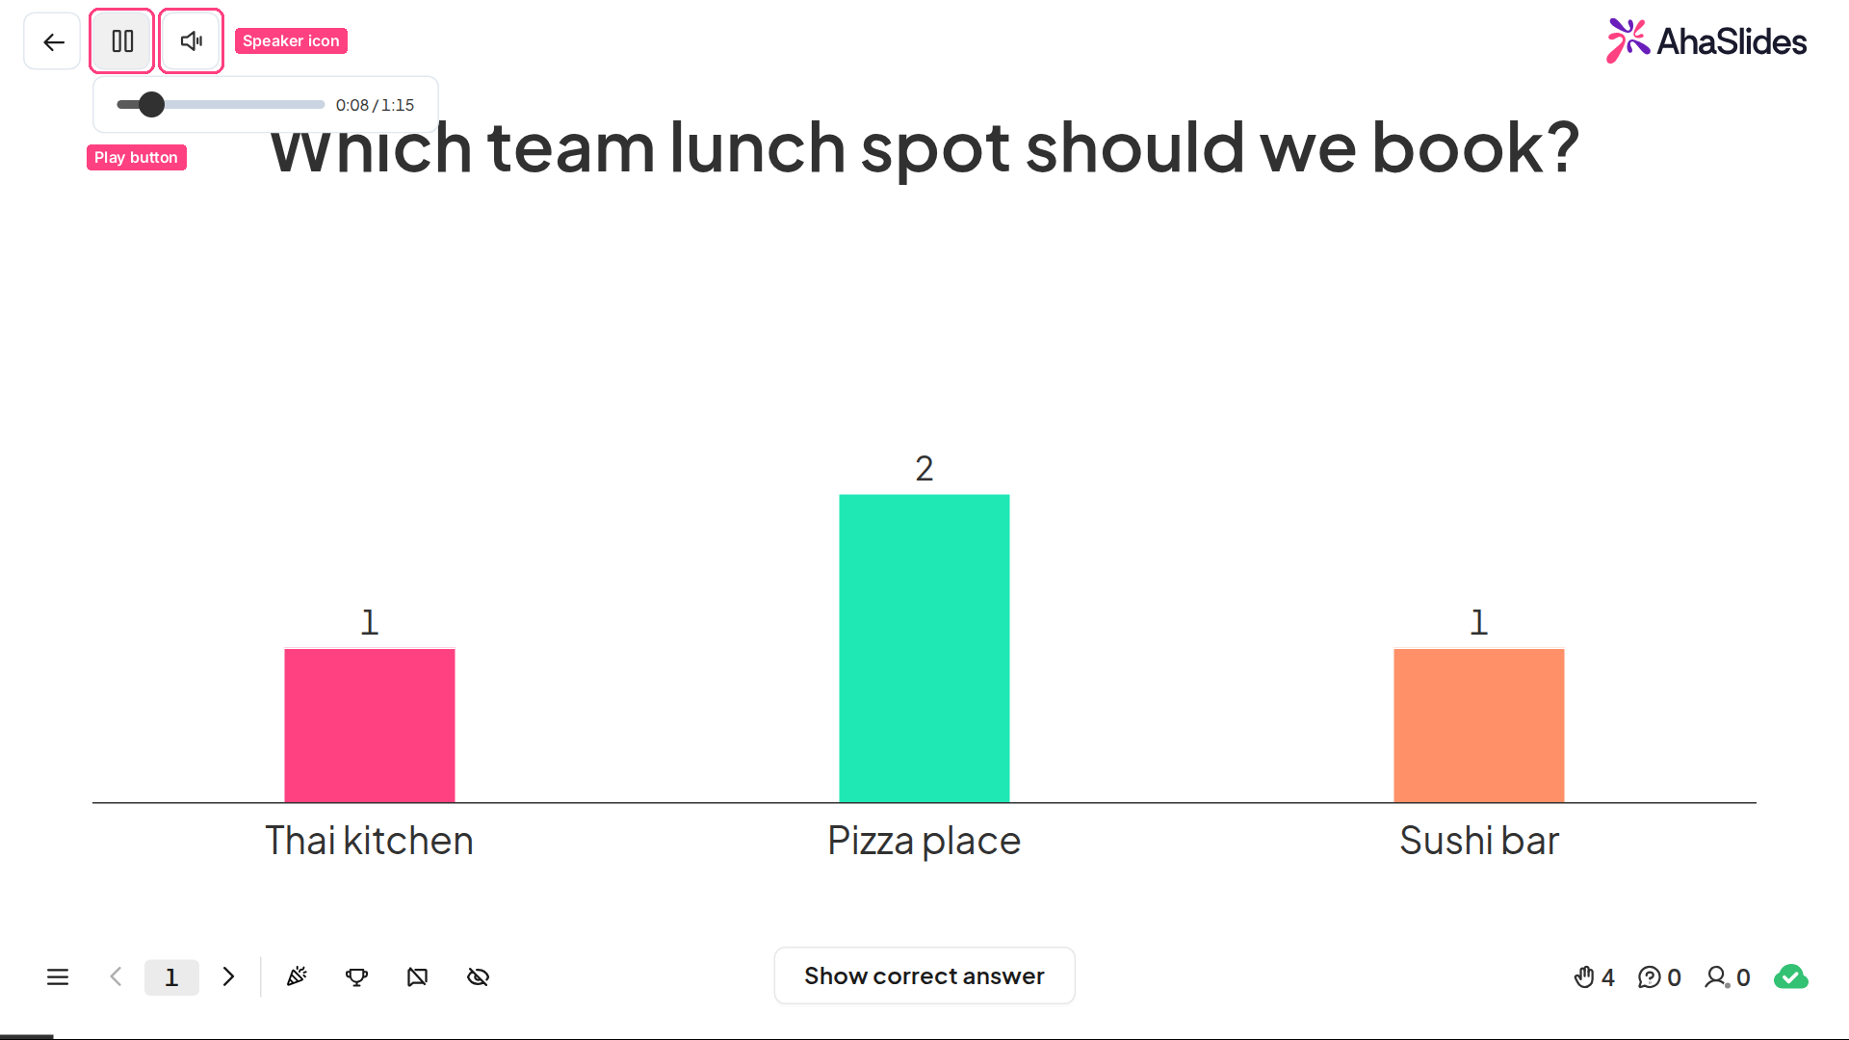This screenshot has width=1849, height=1040.
Task: Go to the previous slide chevron
Action: (x=116, y=977)
